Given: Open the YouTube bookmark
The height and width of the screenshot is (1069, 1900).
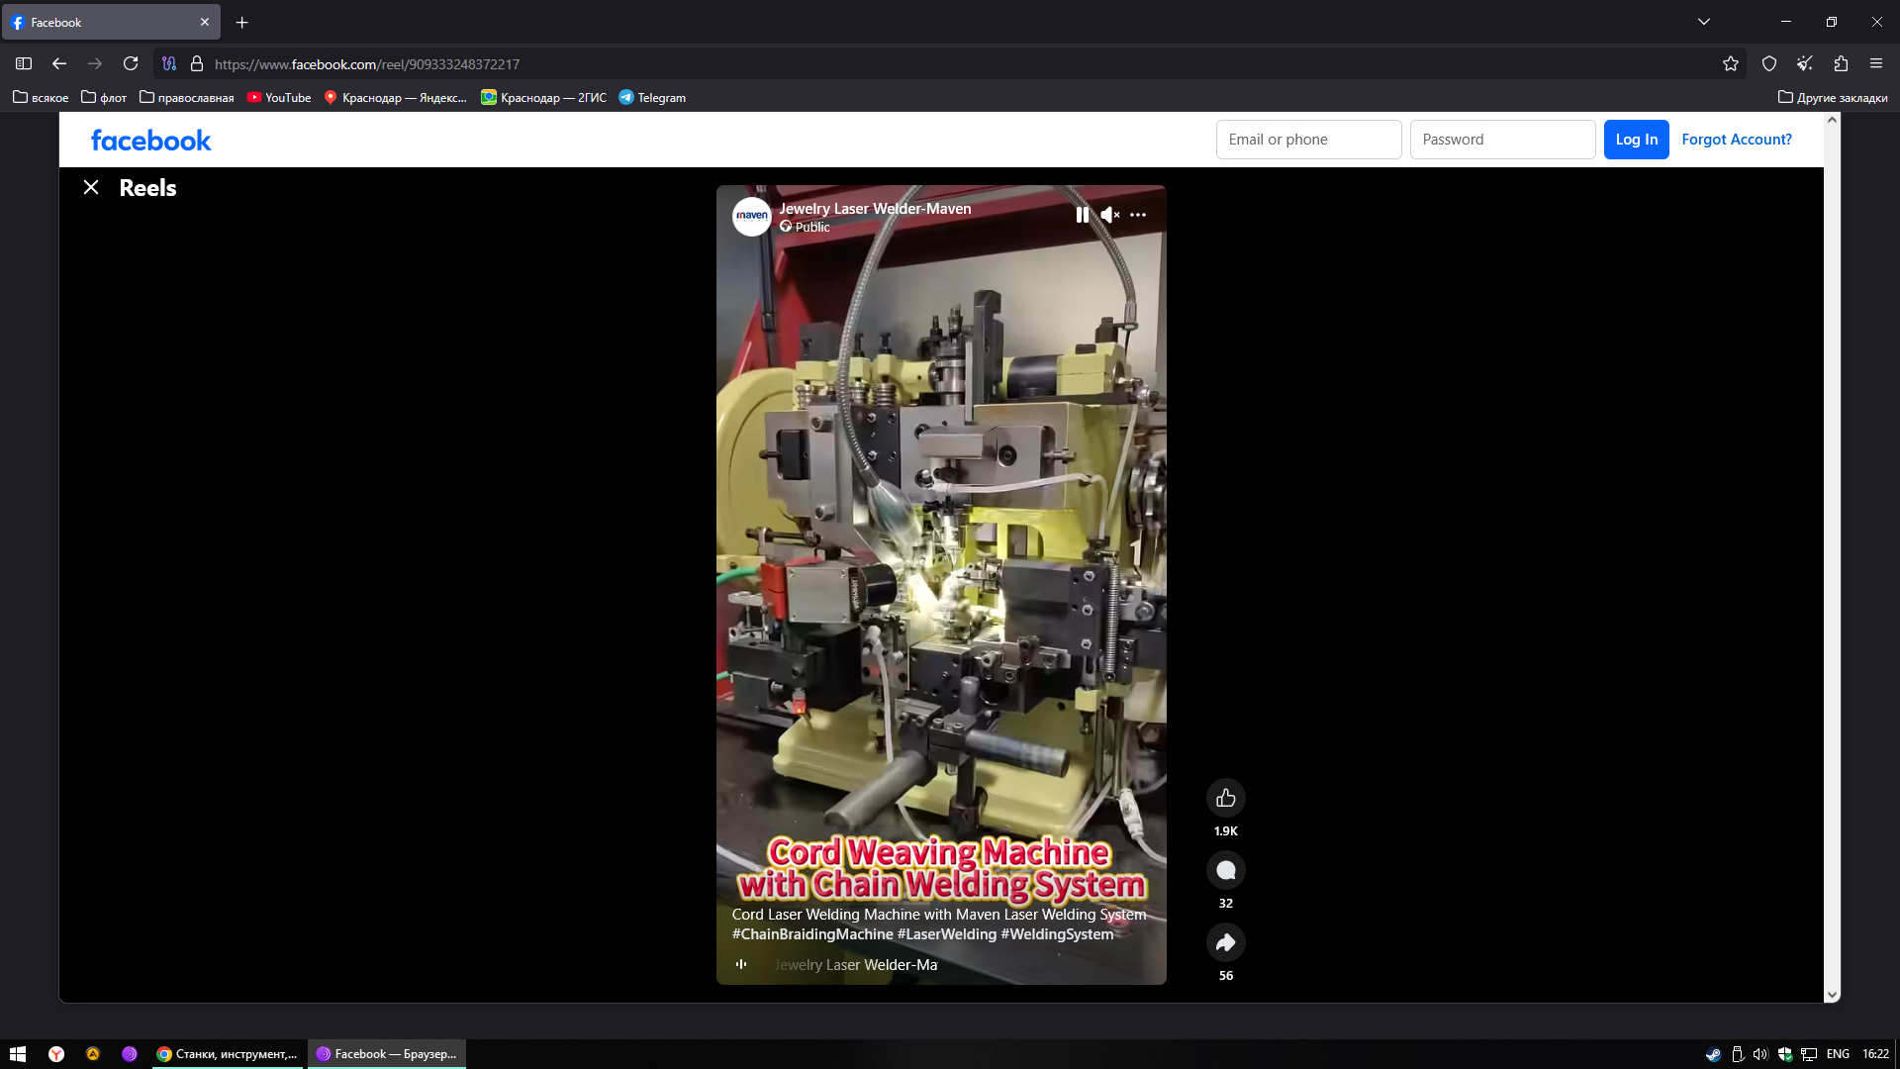Looking at the screenshot, I should 279,97.
